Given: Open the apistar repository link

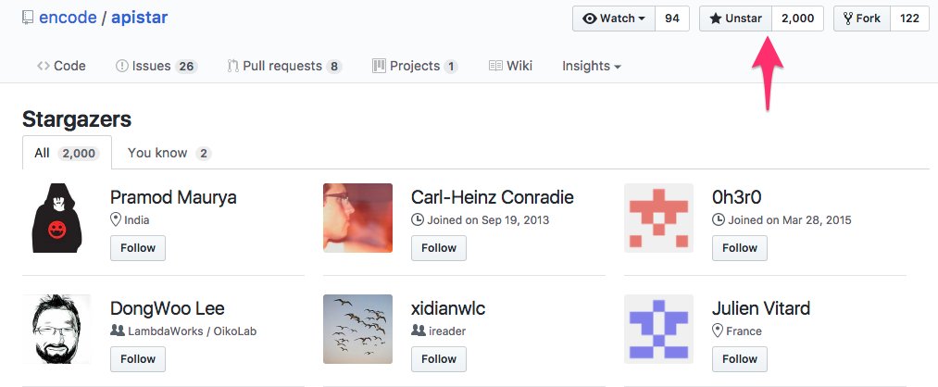Looking at the screenshot, I should pos(140,18).
